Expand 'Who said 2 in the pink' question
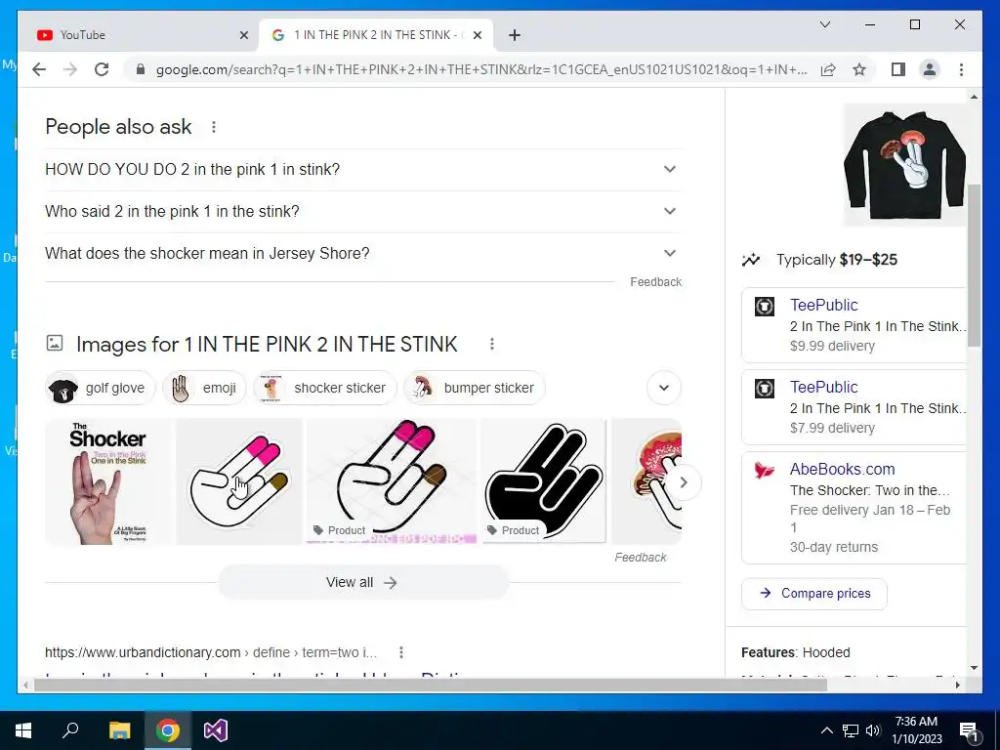 tap(362, 211)
